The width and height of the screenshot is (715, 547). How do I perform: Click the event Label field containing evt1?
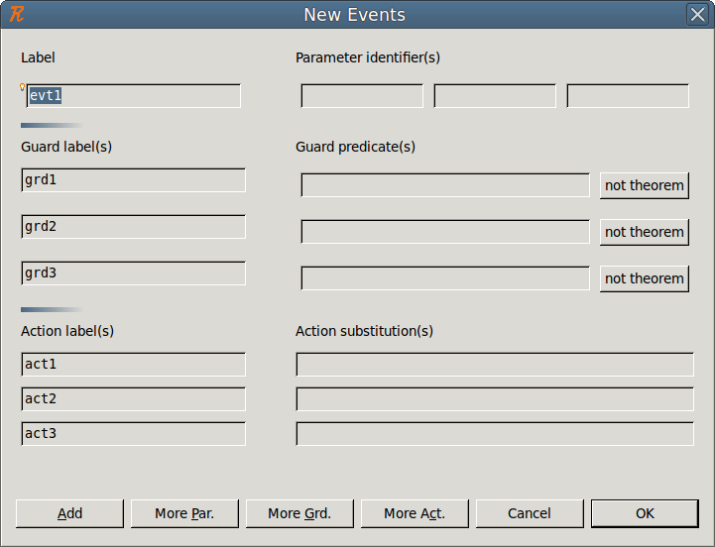pos(133,96)
